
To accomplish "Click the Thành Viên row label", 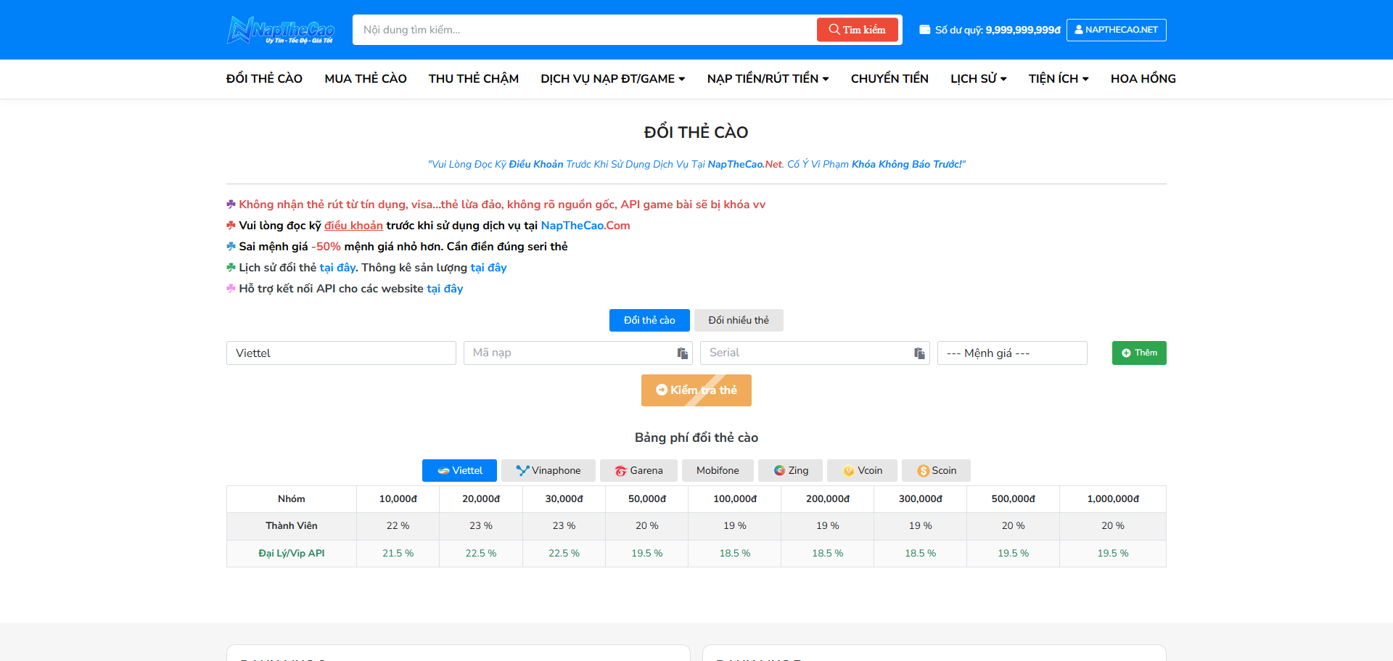I will (292, 526).
